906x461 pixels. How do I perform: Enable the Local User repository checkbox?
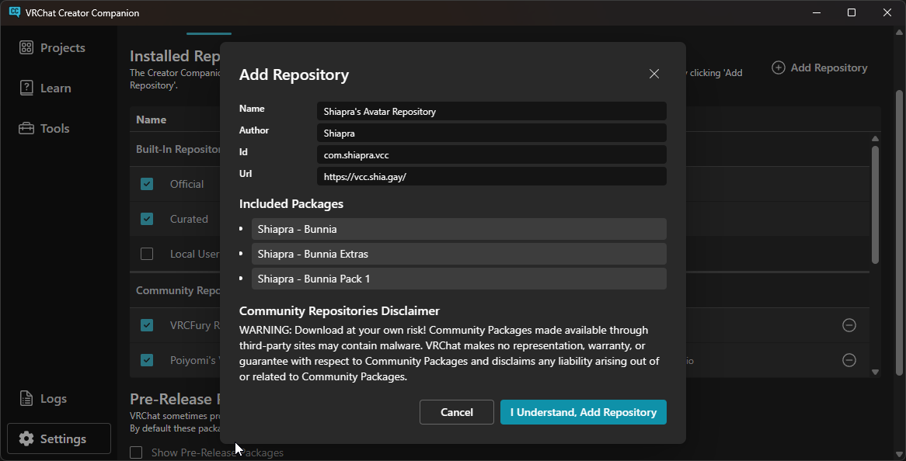tap(147, 254)
